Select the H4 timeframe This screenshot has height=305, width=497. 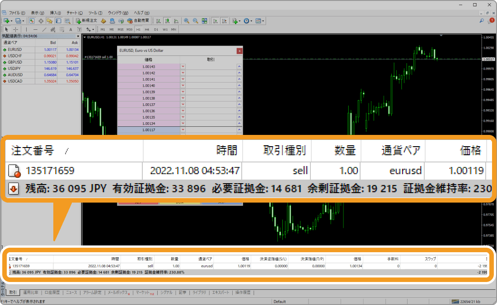point(147,29)
